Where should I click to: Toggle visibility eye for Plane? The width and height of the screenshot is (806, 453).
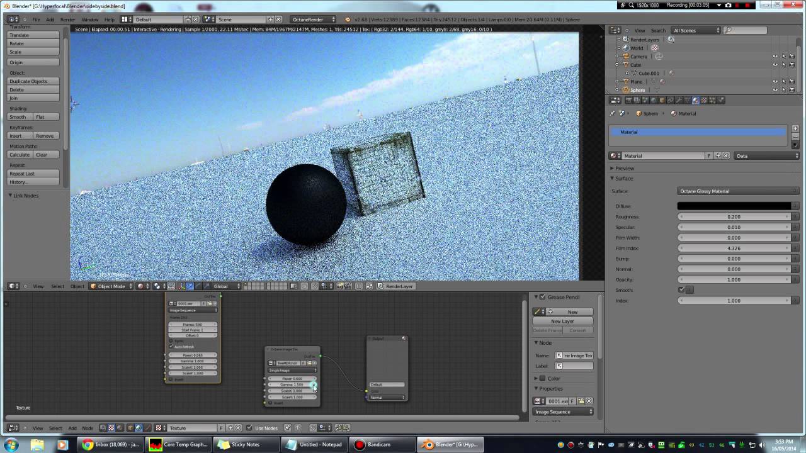coord(775,81)
